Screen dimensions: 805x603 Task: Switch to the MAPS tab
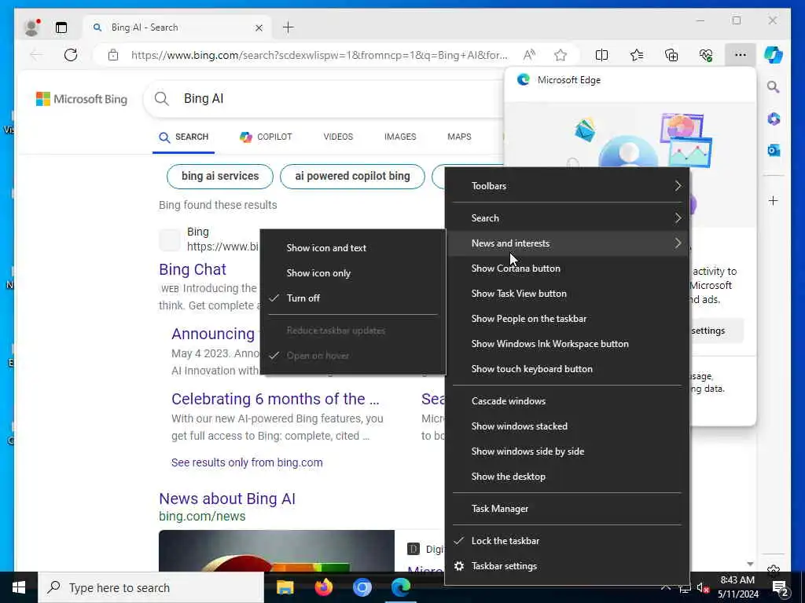tap(459, 137)
